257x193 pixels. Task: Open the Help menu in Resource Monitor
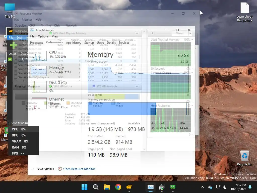pos(38,20)
